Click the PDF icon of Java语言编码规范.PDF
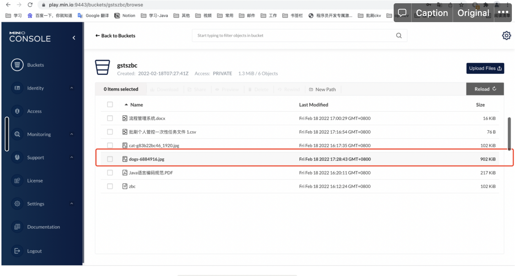 coord(125,173)
